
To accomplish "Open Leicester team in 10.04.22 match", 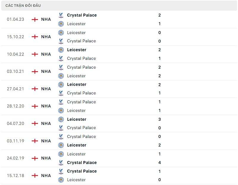I will pos(77,50).
